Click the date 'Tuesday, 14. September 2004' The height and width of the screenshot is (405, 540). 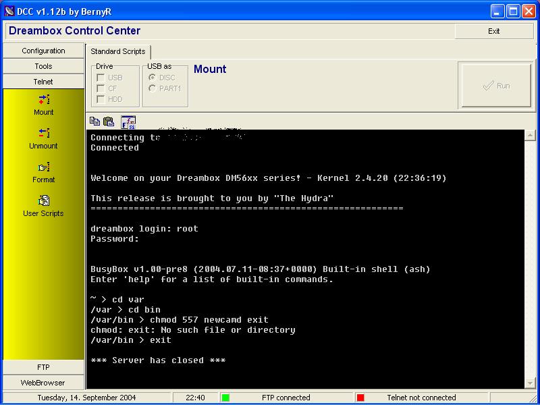pos(87,398)
